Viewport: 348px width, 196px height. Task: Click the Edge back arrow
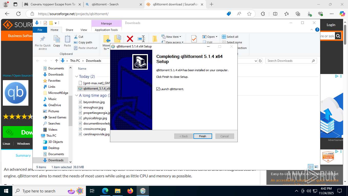pyautogui.click(x=7, y=14)
